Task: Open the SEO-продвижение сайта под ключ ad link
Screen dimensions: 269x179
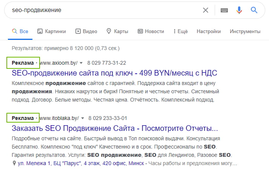Action: pos(114,73)
